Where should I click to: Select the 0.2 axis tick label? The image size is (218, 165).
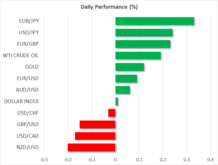pos(163,160)
